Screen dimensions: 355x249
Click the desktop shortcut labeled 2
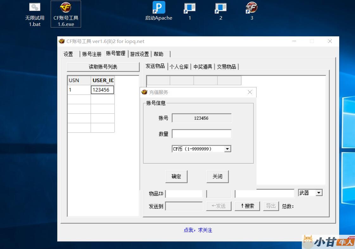click(221, 8)
